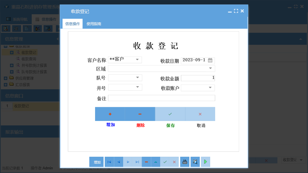Click the report table icon in the toolbar

[17, 28]
